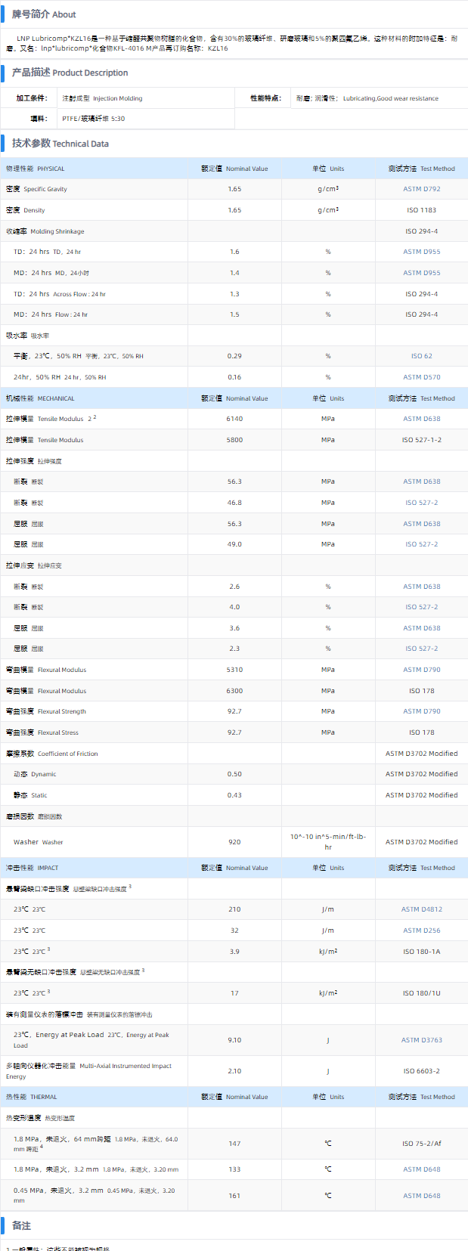Click the ASTM D4812 impact test link
Image resolution: width=468 pixels, height=1251 pixels.
click(x=421, y=909)
